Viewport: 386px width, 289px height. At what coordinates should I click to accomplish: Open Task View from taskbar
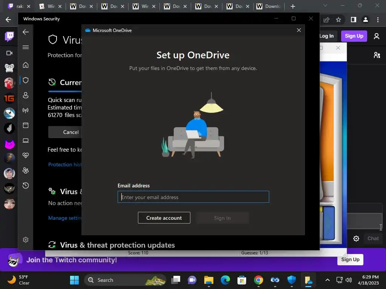176,280
